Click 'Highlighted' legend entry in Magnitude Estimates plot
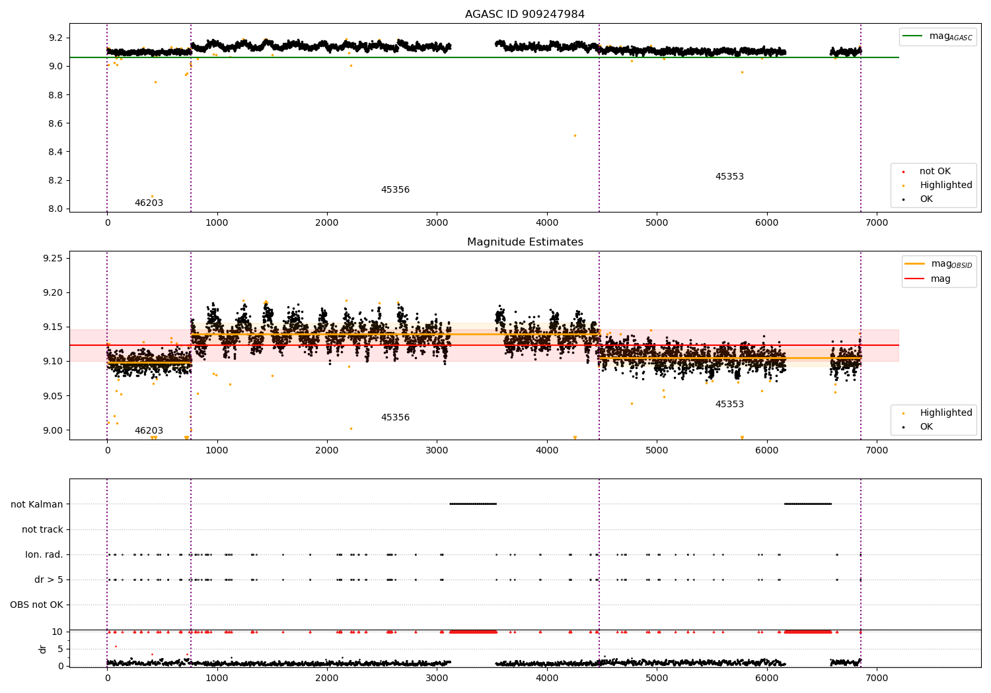Image resolution: width=991 pixels, height=693 pixels. (938, 412)
